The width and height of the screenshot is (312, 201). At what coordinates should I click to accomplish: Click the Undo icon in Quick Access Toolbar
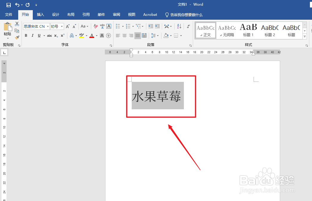pyautogui.click(x=18, y=5)
